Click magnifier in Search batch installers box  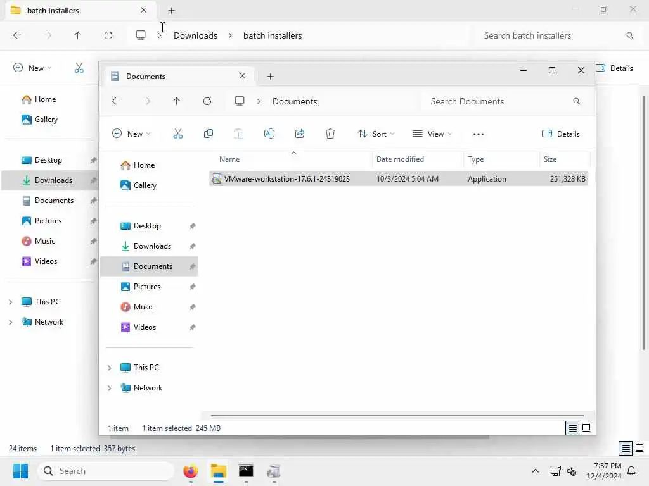pos(629,35)
